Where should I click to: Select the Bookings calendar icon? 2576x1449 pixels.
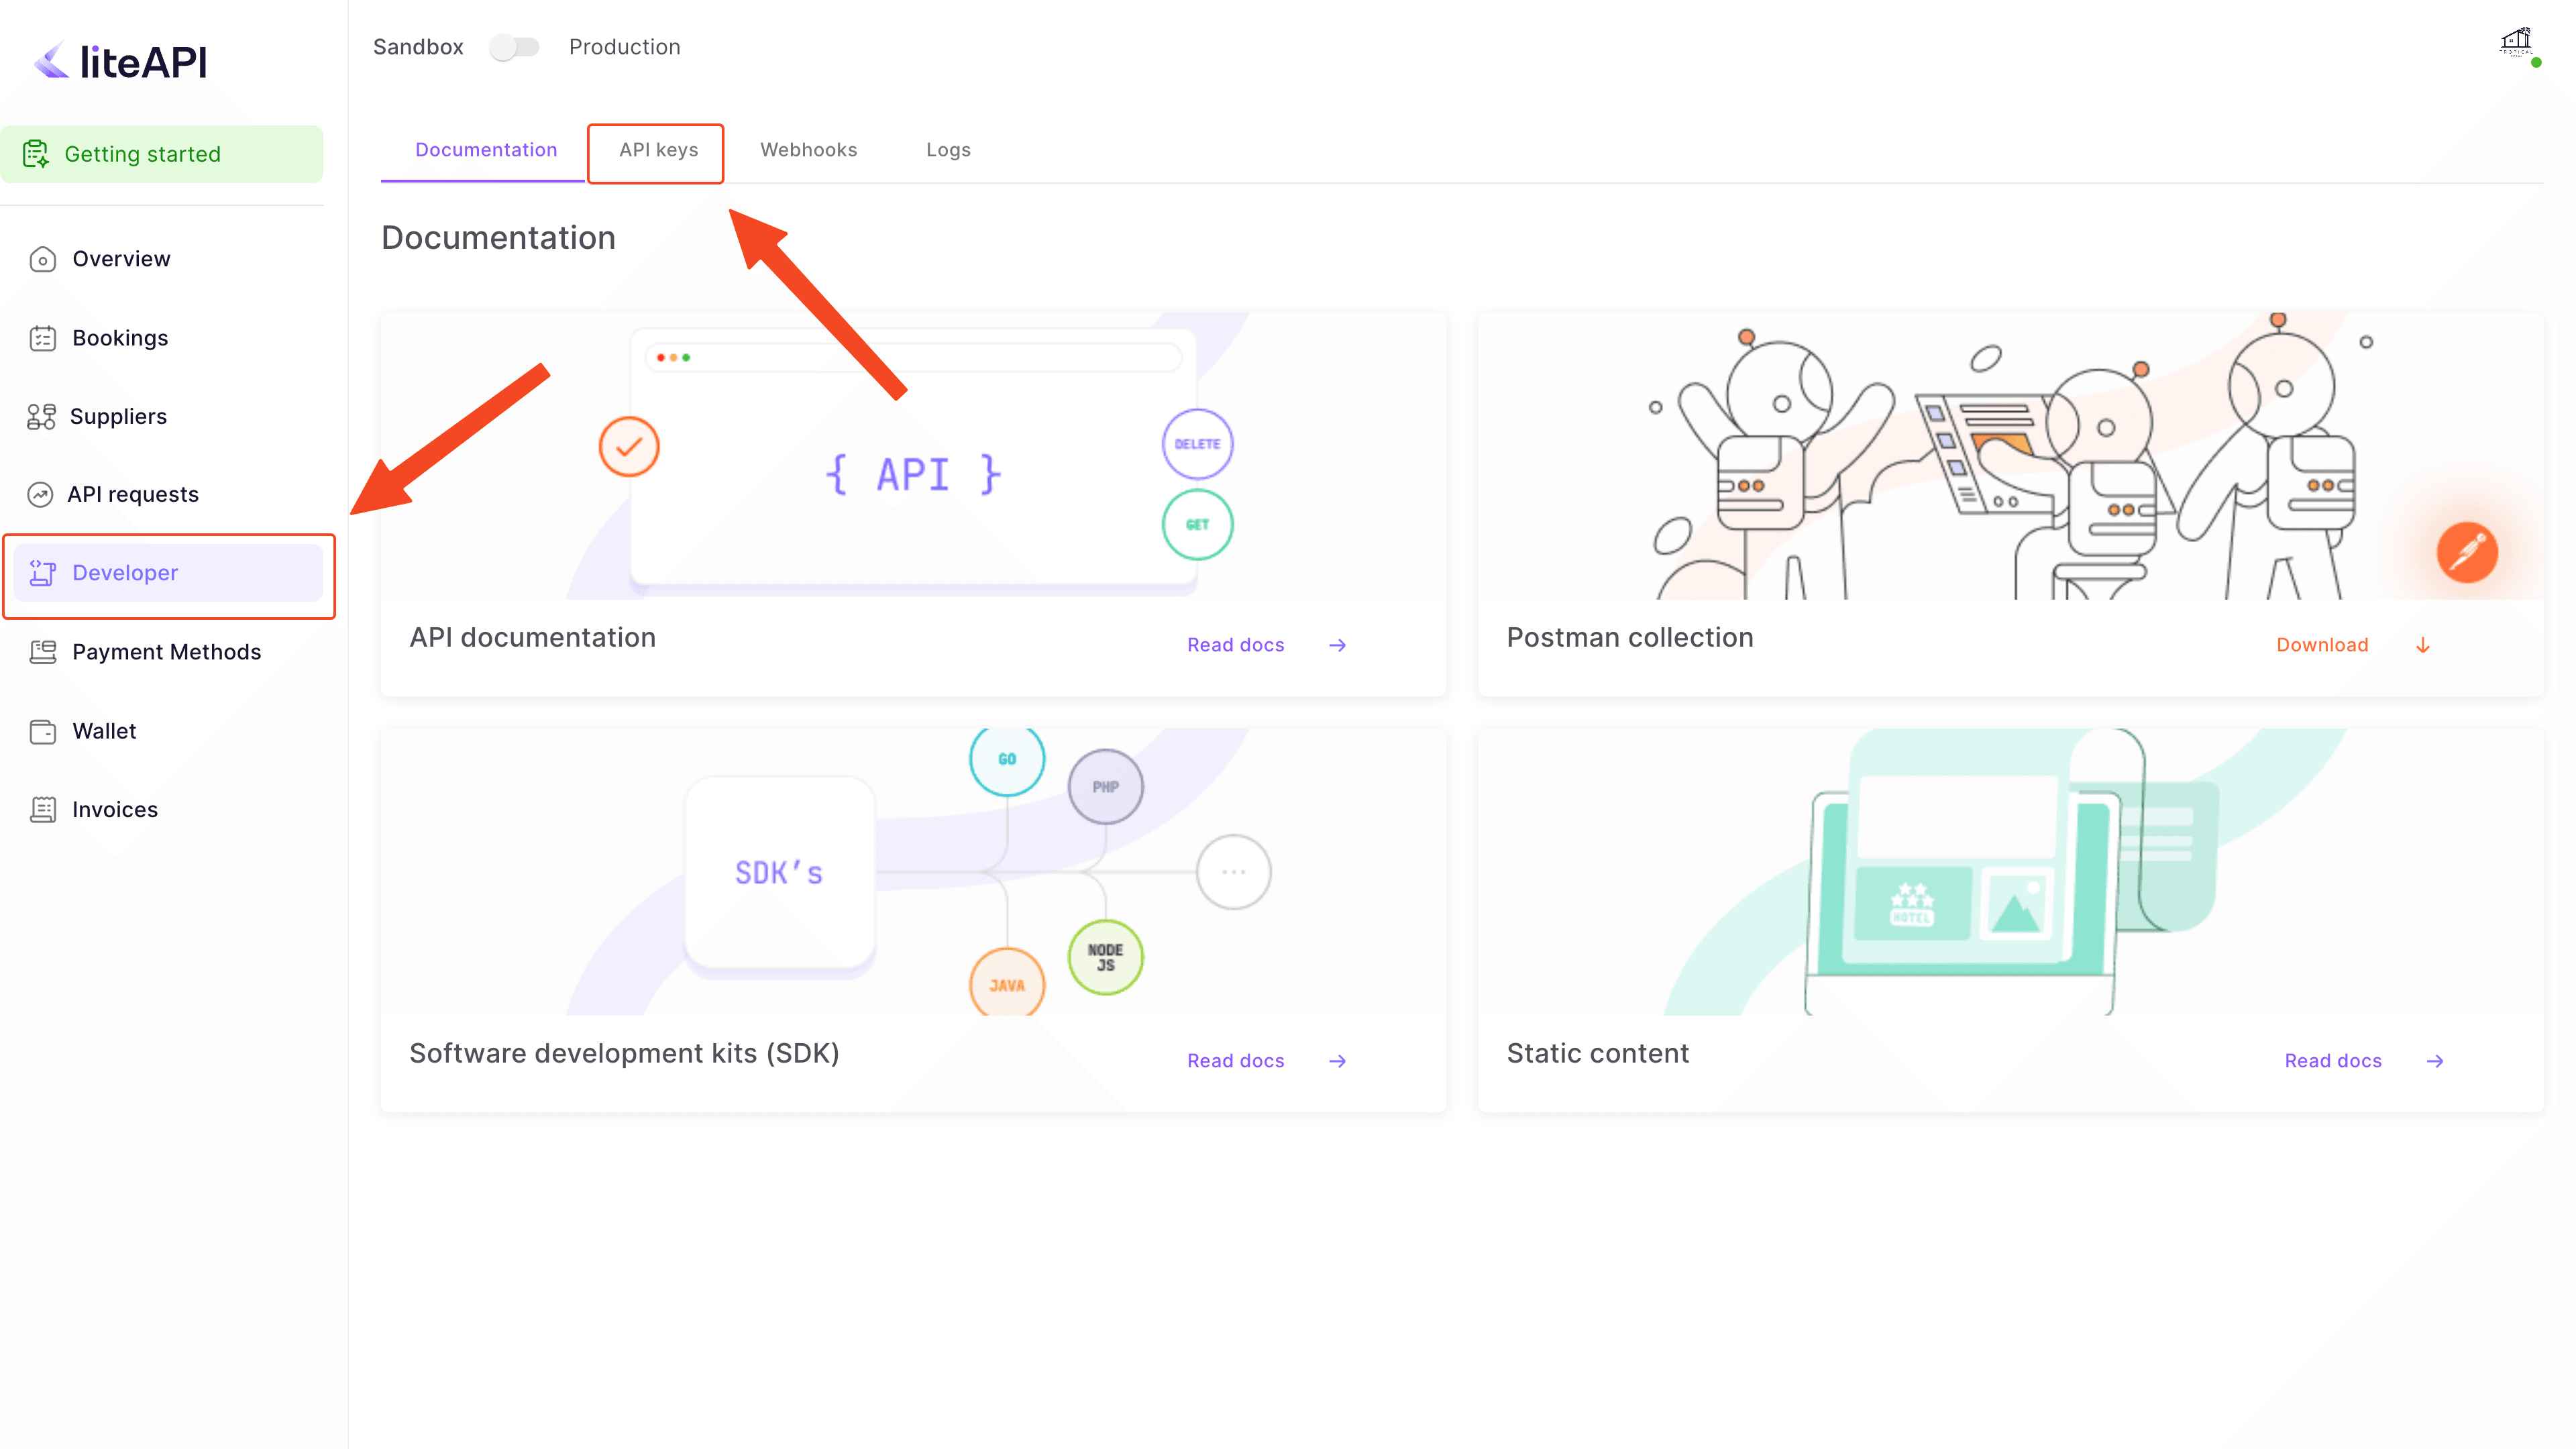tap(42, 339)
